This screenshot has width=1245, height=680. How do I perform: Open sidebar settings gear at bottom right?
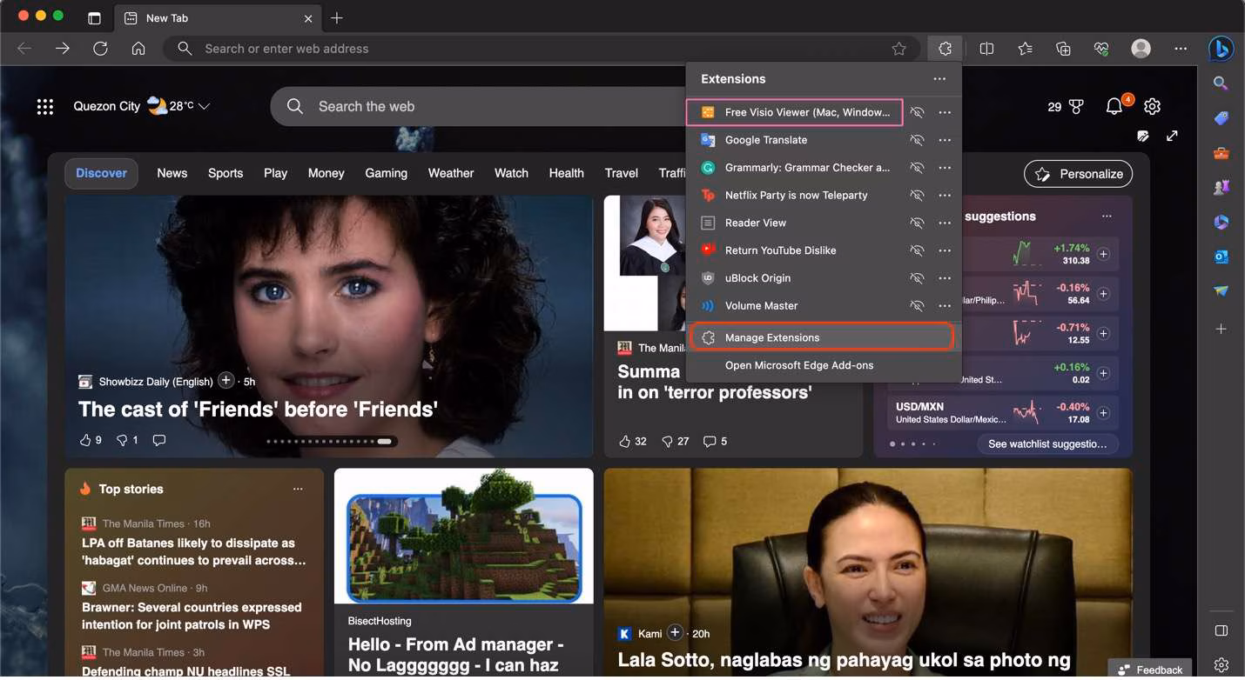[1221, 665]
